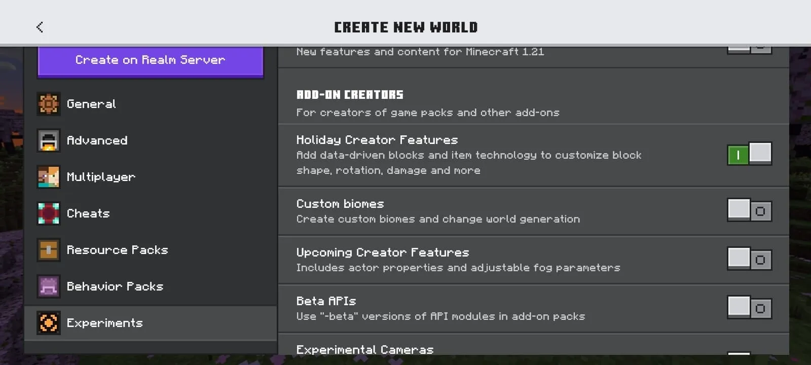
Task: Disable Holiday Creator Features toggle
Action: coord(750,154)
